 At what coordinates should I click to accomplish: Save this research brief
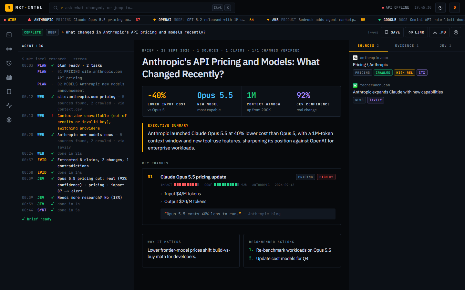pos(392,32)
